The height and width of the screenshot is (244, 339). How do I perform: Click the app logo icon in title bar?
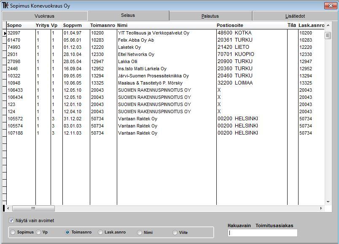[5, 5]
